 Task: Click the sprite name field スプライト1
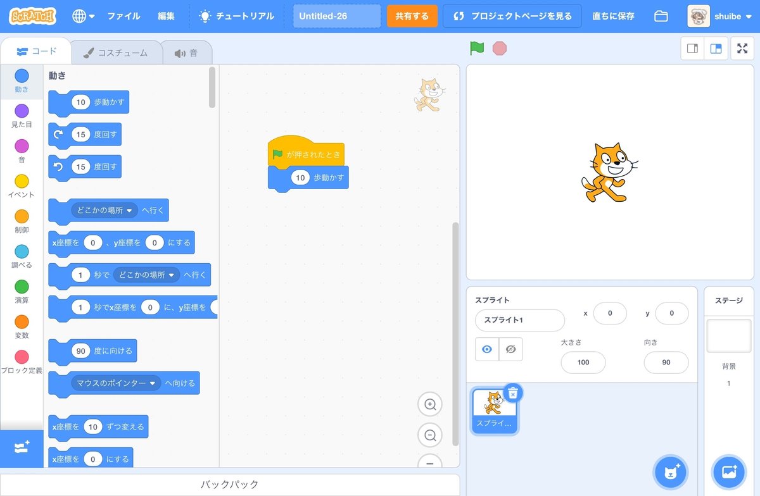tap(520, 320)
